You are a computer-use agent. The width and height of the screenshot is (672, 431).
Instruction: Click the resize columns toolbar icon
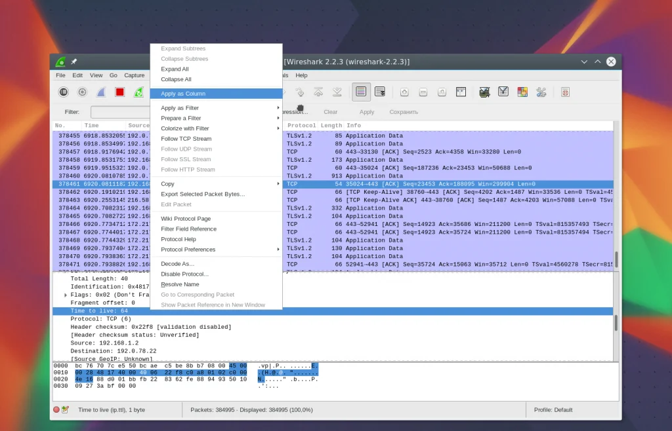[x=461, y=92]
